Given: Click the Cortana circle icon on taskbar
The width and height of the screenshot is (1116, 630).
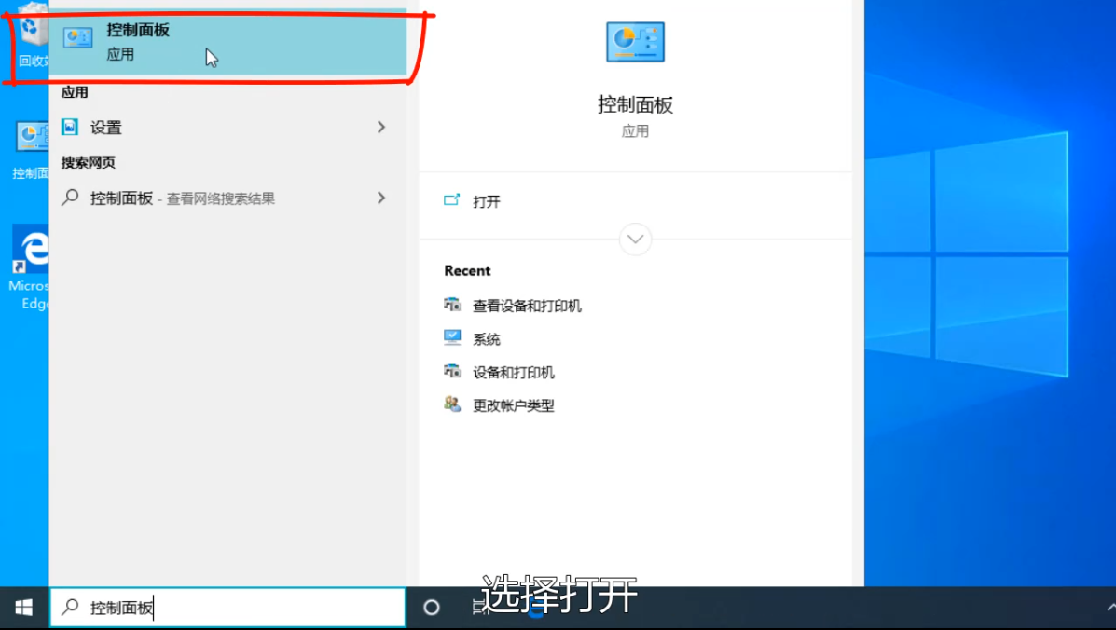Looking at the screenshot, I should (x=432, y=608).
